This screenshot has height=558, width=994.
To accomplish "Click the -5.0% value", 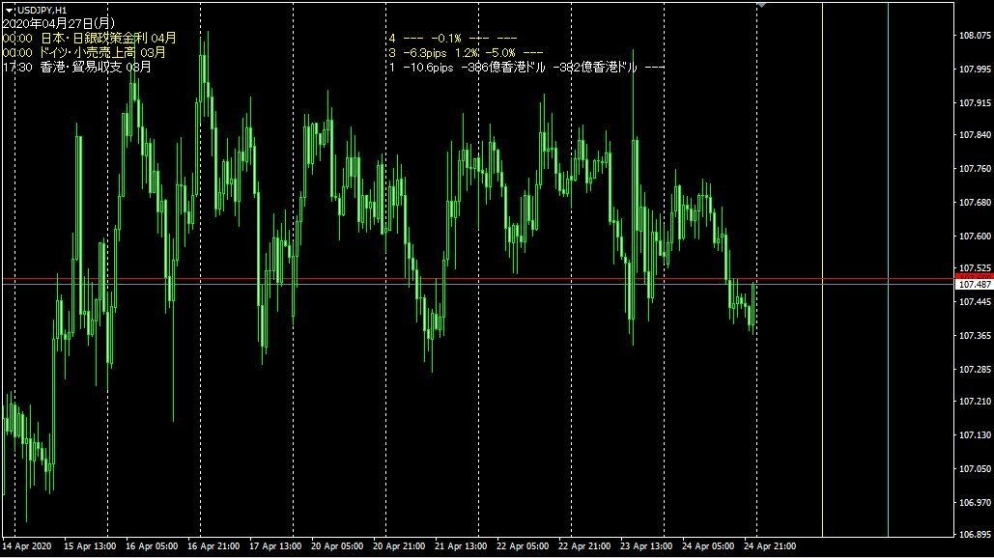I will click(x=500, y=53).
